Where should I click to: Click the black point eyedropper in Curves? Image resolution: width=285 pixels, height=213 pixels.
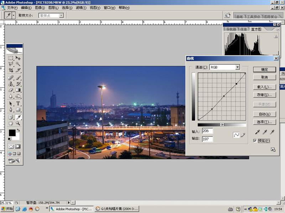(258, 132)
